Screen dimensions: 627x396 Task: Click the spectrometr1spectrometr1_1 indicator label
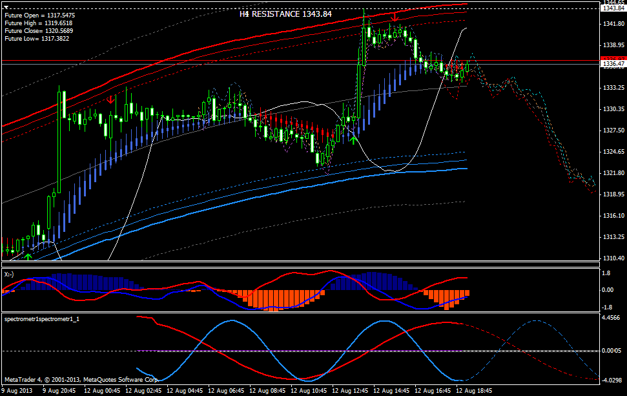click(41, 318)
